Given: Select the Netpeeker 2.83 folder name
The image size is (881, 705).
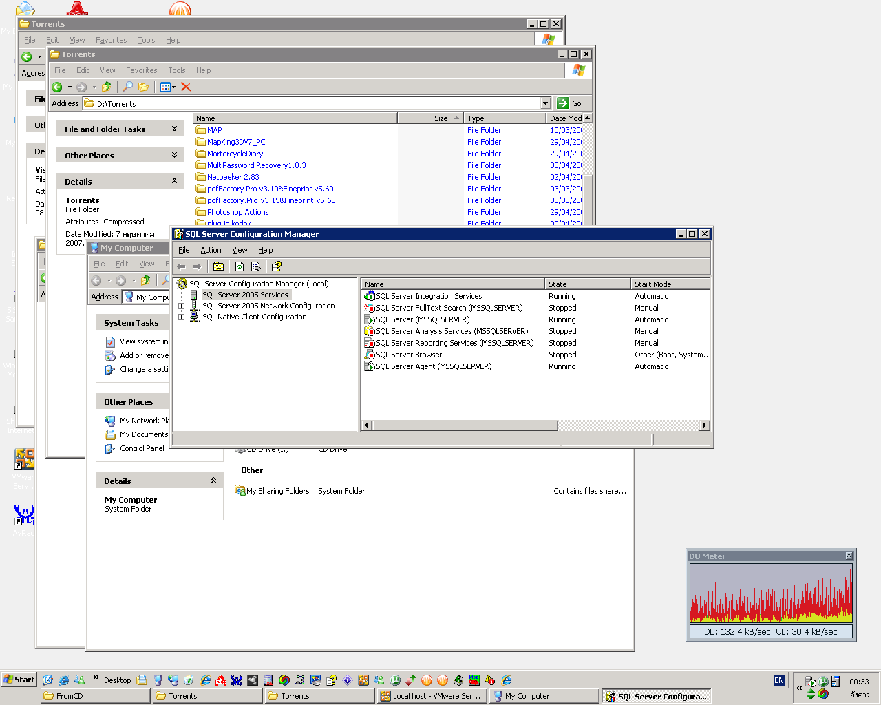Looking at the screenshot, I should coord(233,177).
